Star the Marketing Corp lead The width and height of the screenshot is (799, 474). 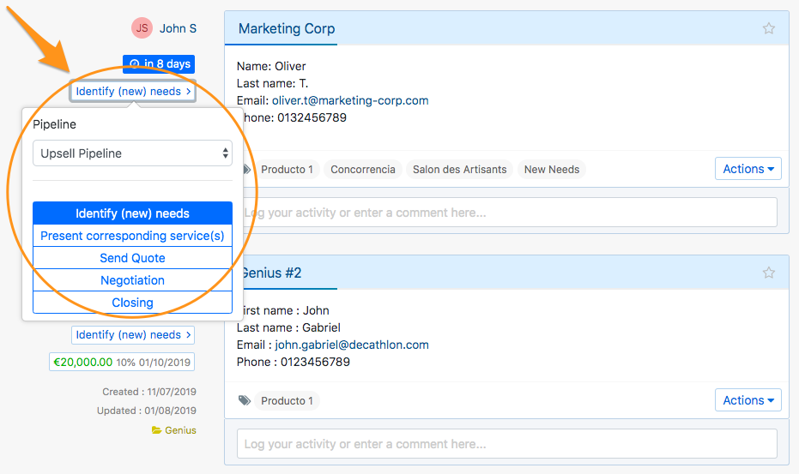click(768, 29)
